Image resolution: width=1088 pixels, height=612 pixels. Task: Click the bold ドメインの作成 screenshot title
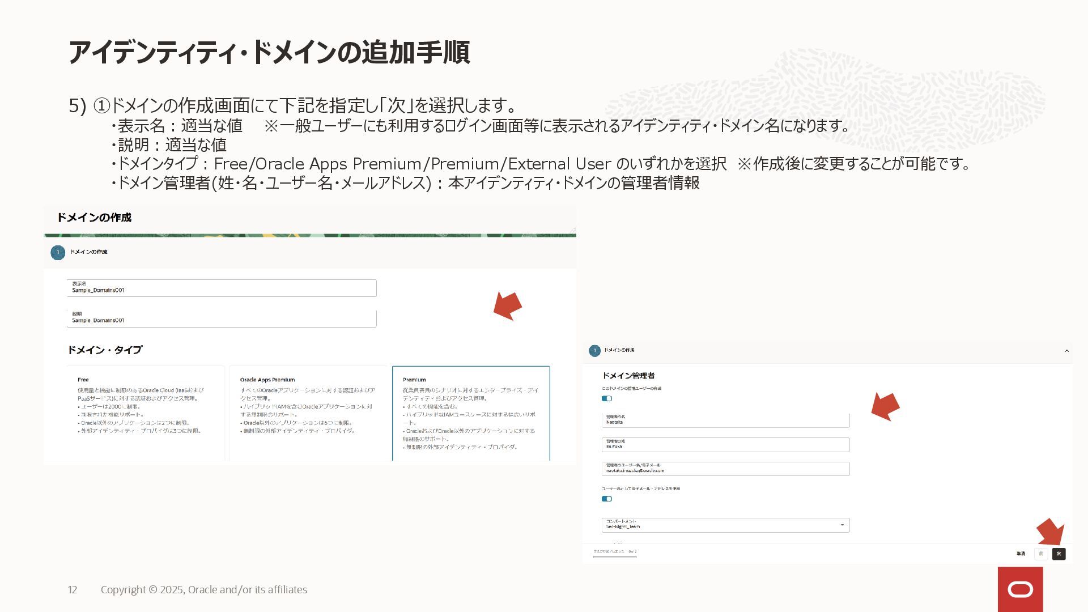tap(94, 218)
